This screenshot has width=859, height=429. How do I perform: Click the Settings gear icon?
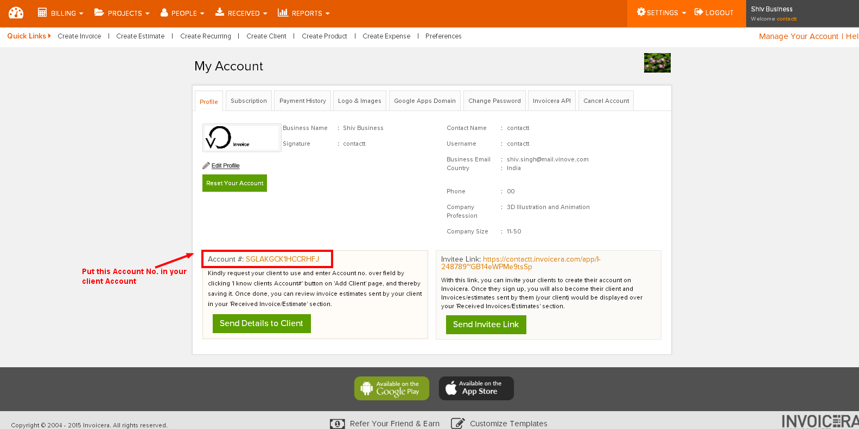(641, 12)
